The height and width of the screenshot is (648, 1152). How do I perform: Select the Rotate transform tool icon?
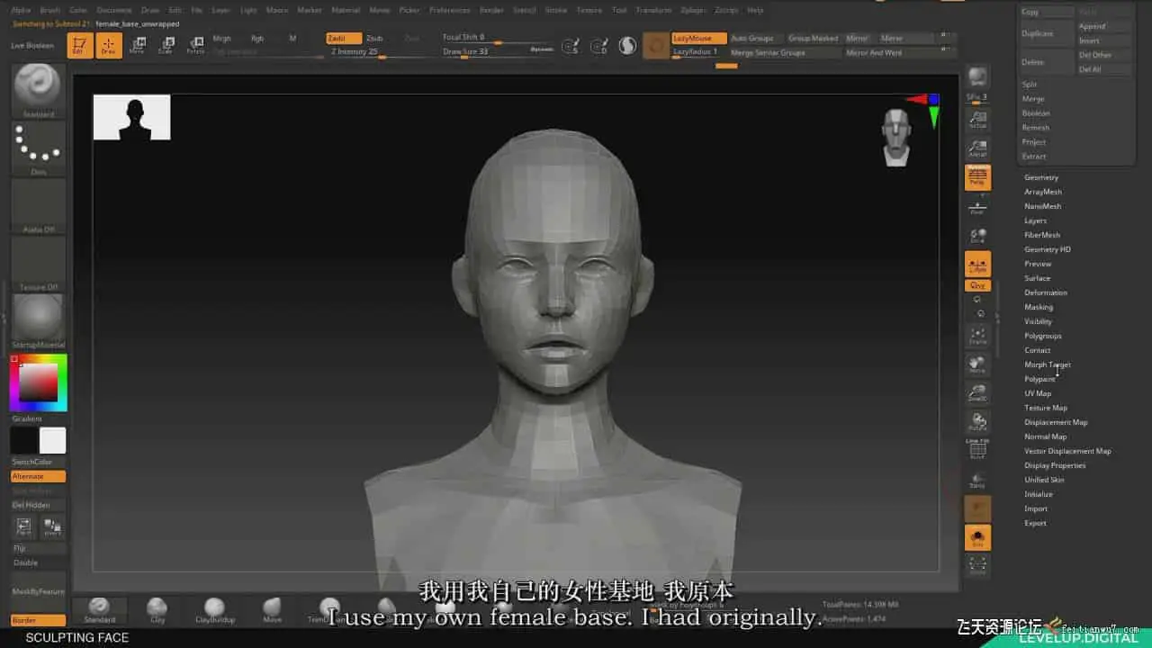tap(194, 45)
